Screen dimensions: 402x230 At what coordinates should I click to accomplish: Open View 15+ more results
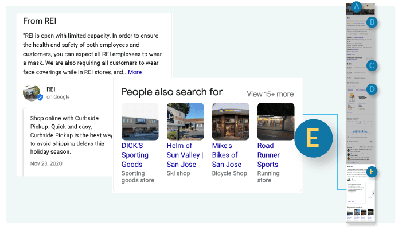pos(270,94)
